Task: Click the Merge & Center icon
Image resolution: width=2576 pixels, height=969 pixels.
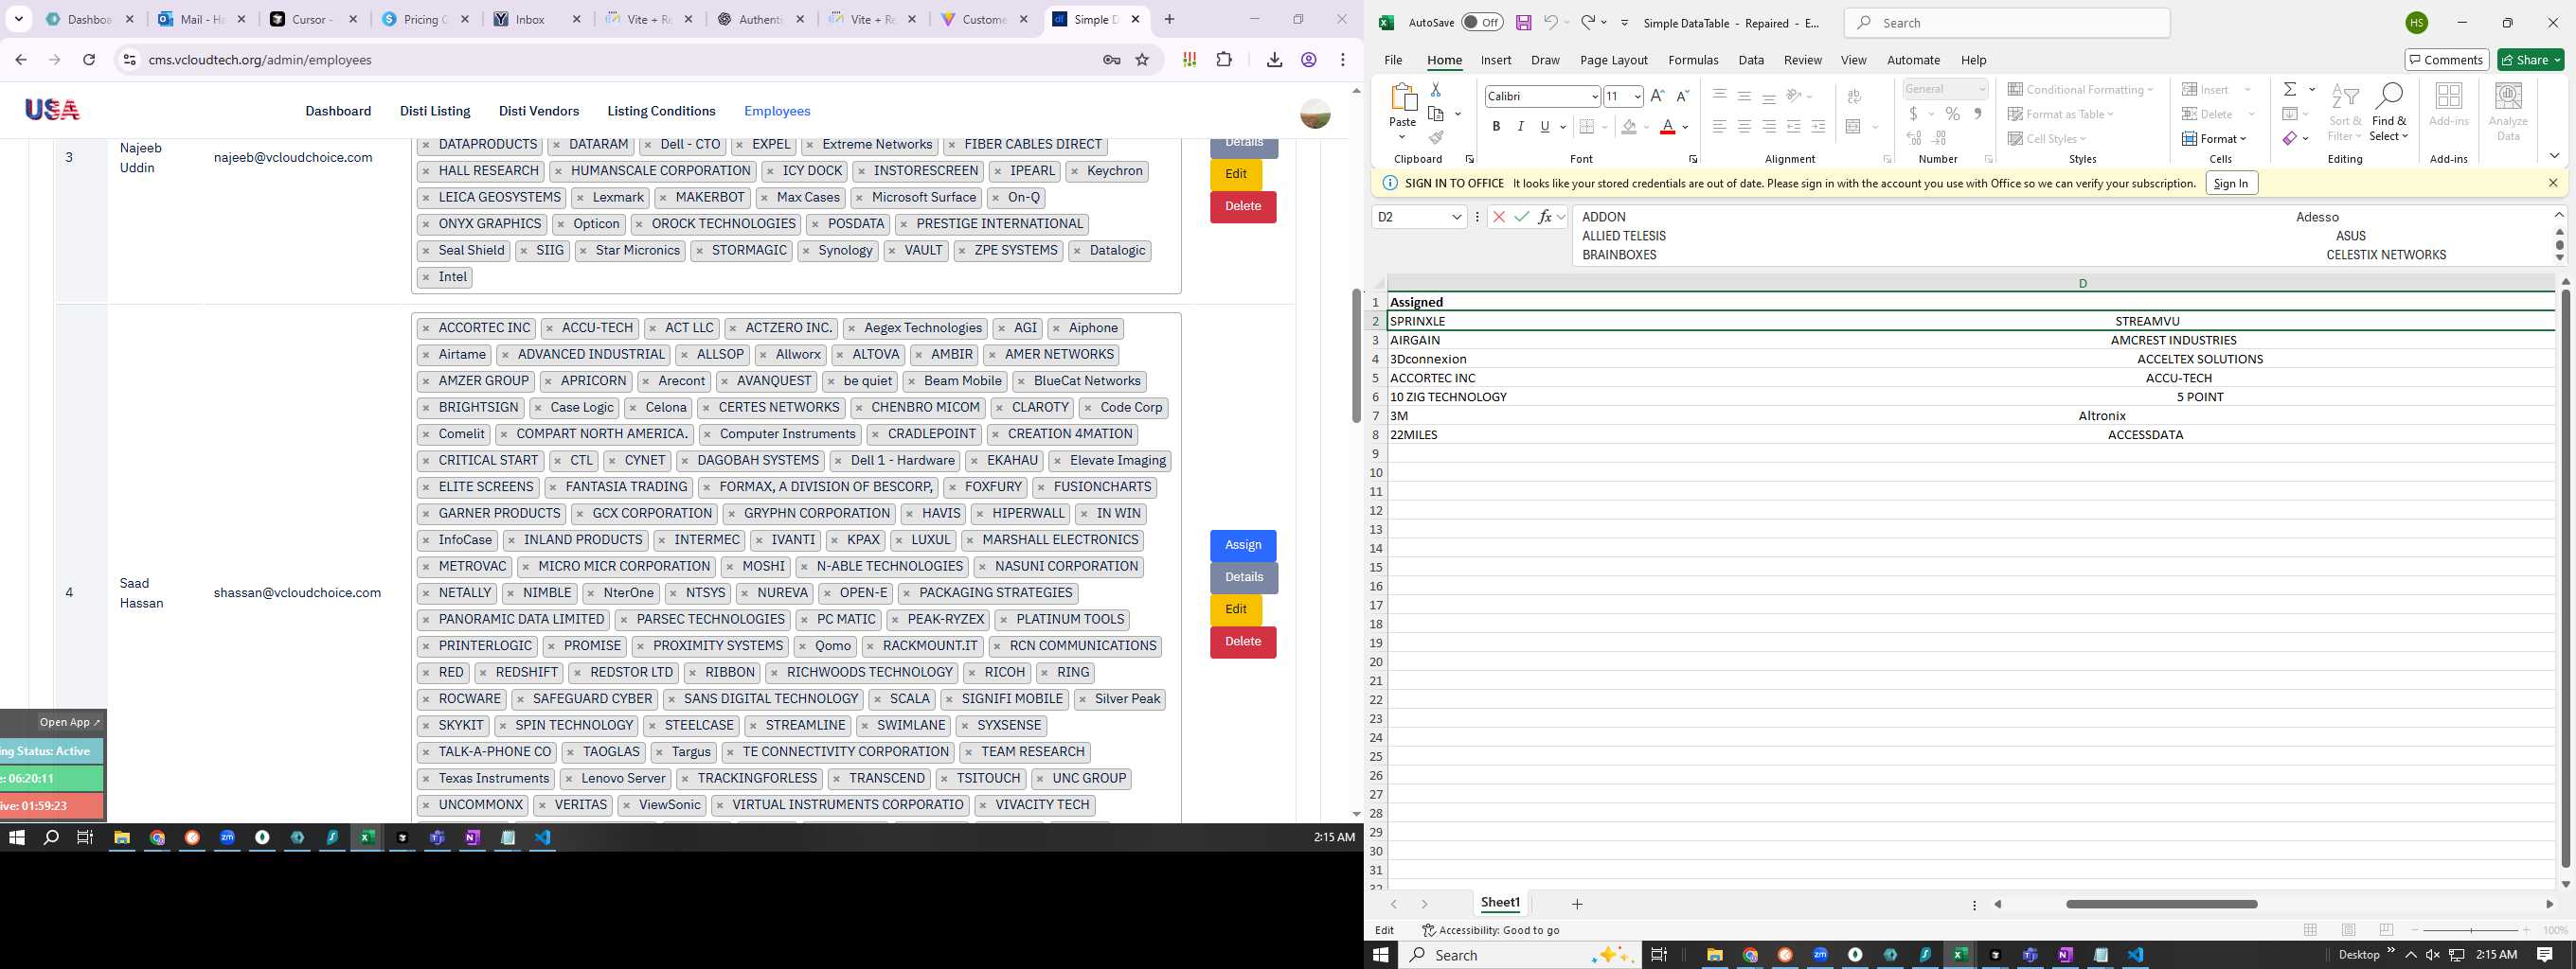Action: (1852, 127)
